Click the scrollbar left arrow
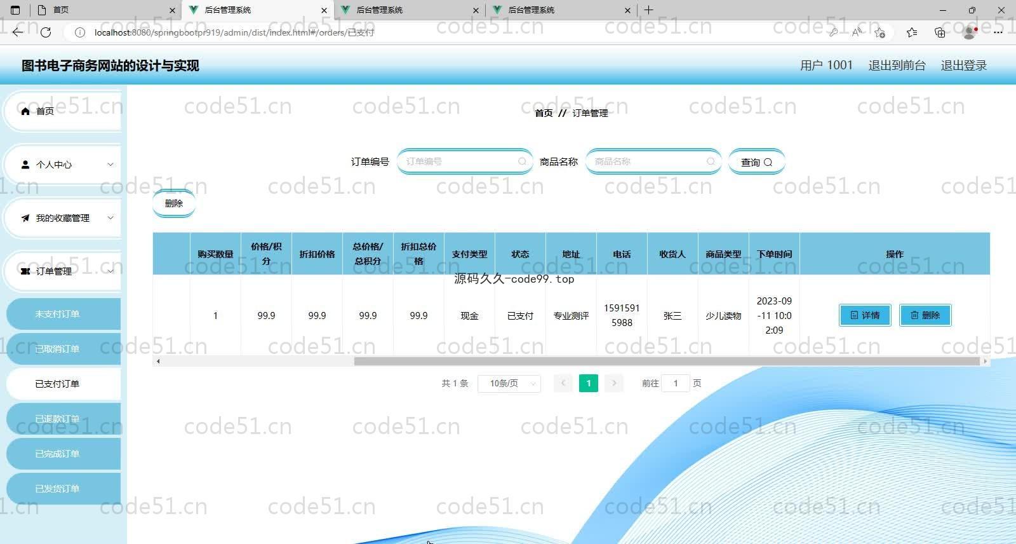This screenshot has height=544, width=1016. pyautogui.click(x=158, y=361)
